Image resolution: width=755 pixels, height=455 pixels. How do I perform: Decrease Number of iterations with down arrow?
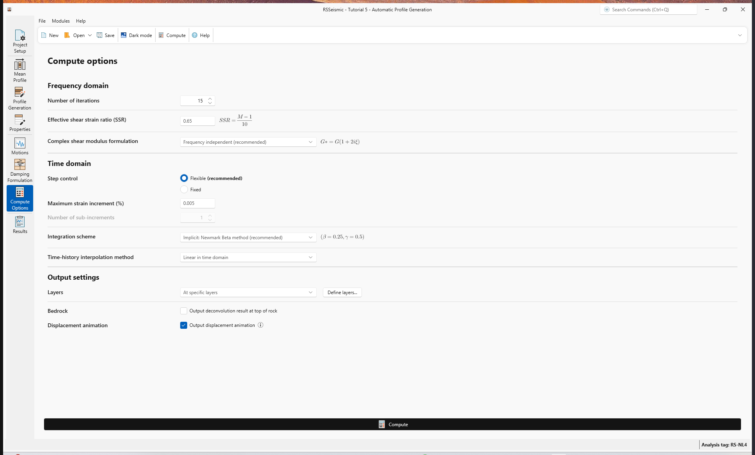(x=210, y=103)
